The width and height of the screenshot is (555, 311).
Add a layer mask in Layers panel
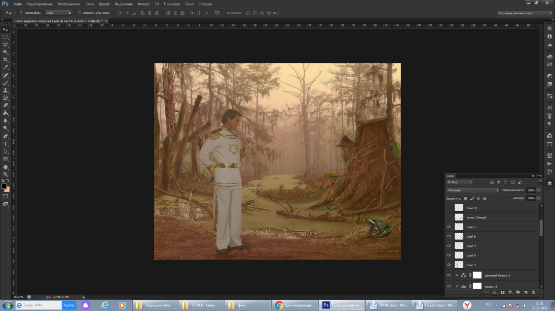[502, 292]
